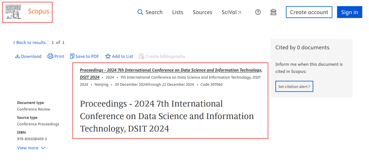The height and width of the screenshot is (161, 369).
Task: Click the Create bibliography option
Action: tap(162, 56)
